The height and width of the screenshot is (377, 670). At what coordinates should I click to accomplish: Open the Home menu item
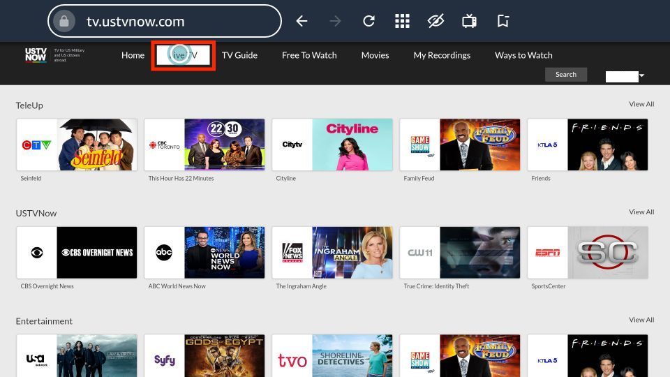[133, 55]
